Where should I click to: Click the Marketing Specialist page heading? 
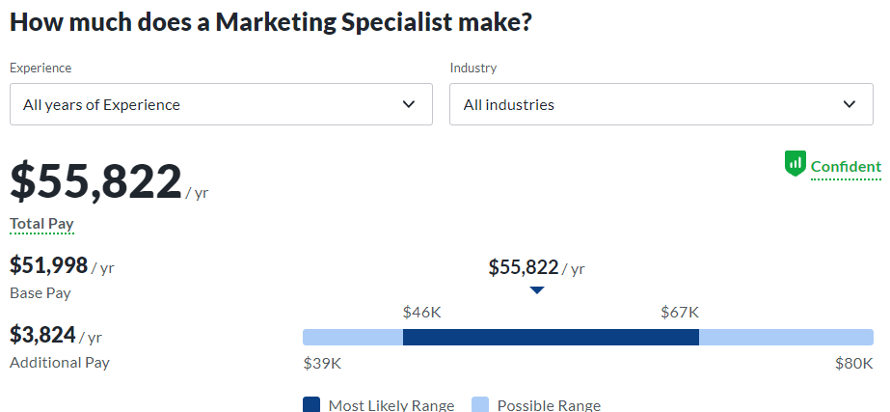pos(271,21)
